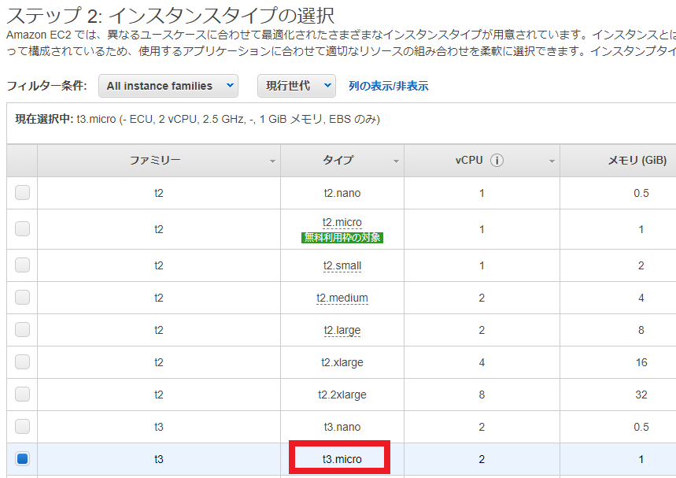Click the 列の表示/非表示 link
Image resolution: width=676 pixels, height=478 pixels.
point(389,86)
